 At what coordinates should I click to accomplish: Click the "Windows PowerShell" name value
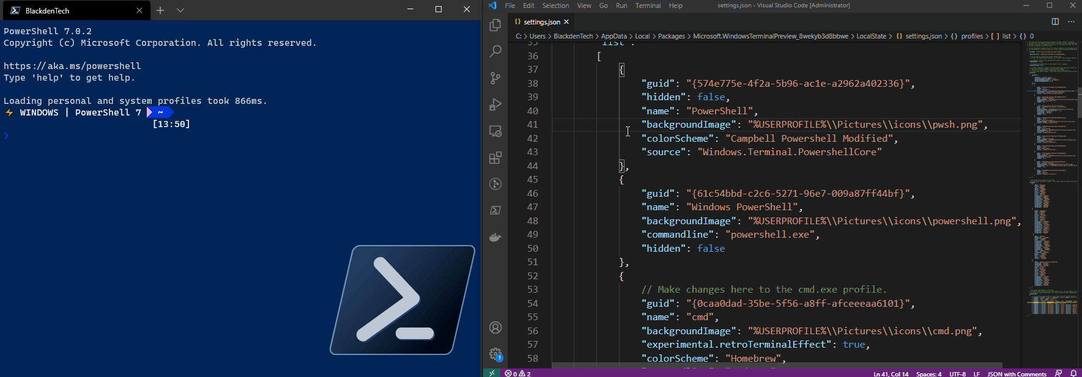coord(742,207)
